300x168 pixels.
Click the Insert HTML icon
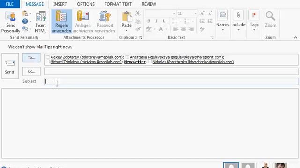[41, 17]
